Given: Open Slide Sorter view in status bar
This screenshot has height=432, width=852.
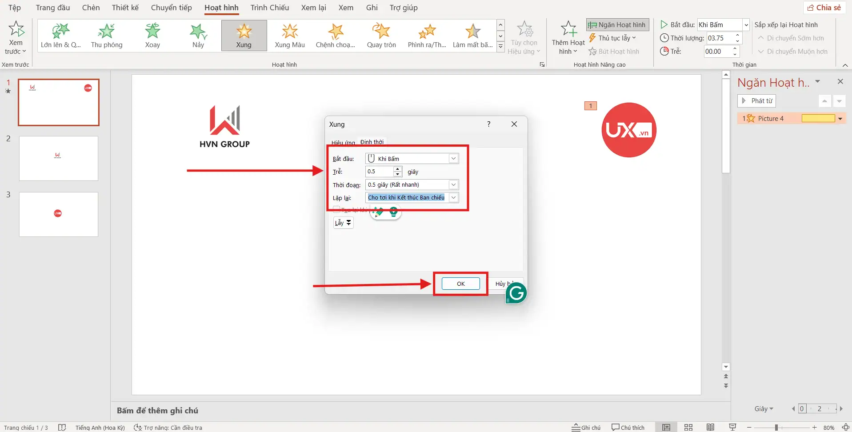Looking at the screenshot, I should tap(688, 427).
